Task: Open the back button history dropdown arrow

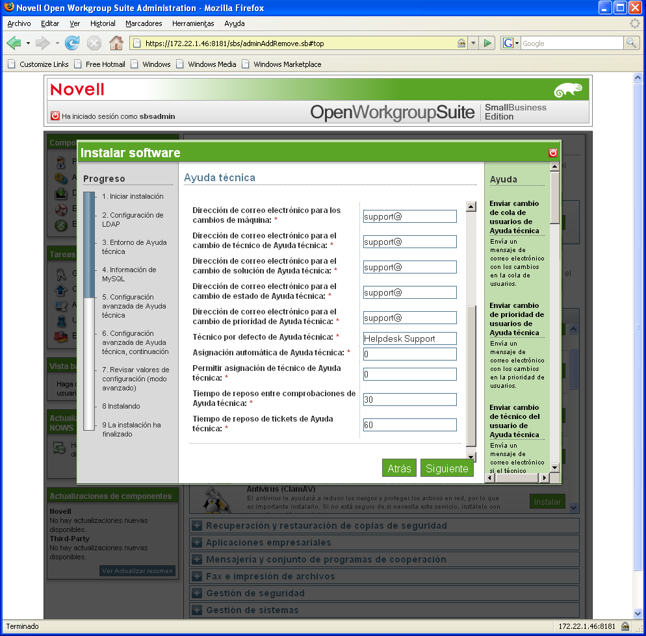Action: tap(28, 43)
